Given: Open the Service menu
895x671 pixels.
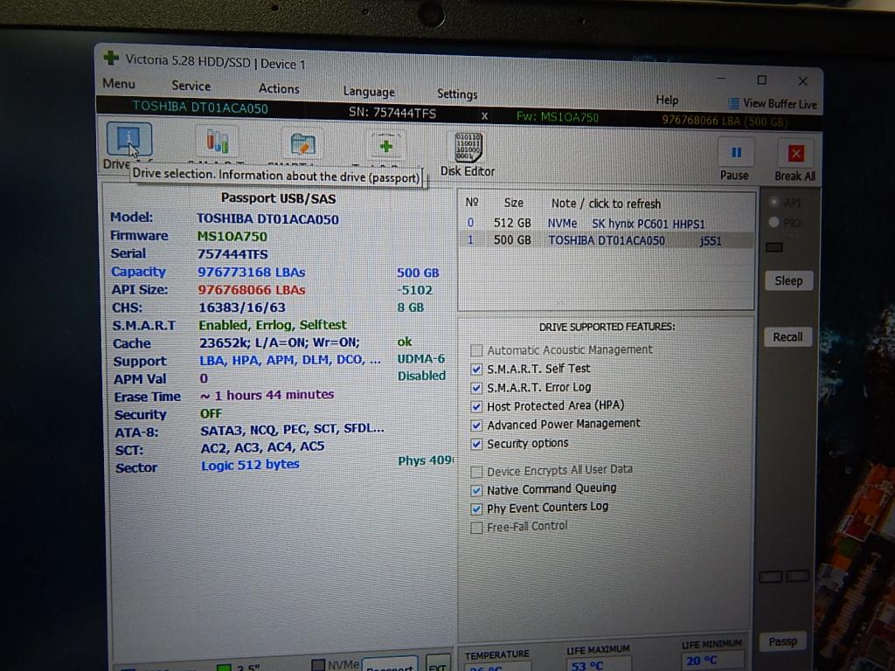Looking at the screenshot, I should (191, 86).
